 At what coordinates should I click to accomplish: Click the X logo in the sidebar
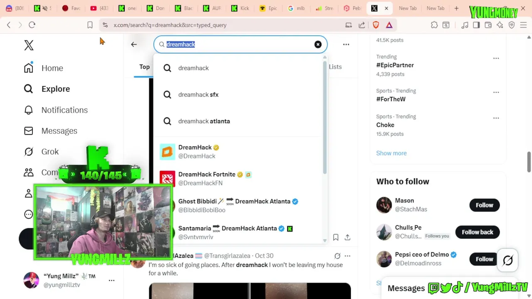(29, 45)
